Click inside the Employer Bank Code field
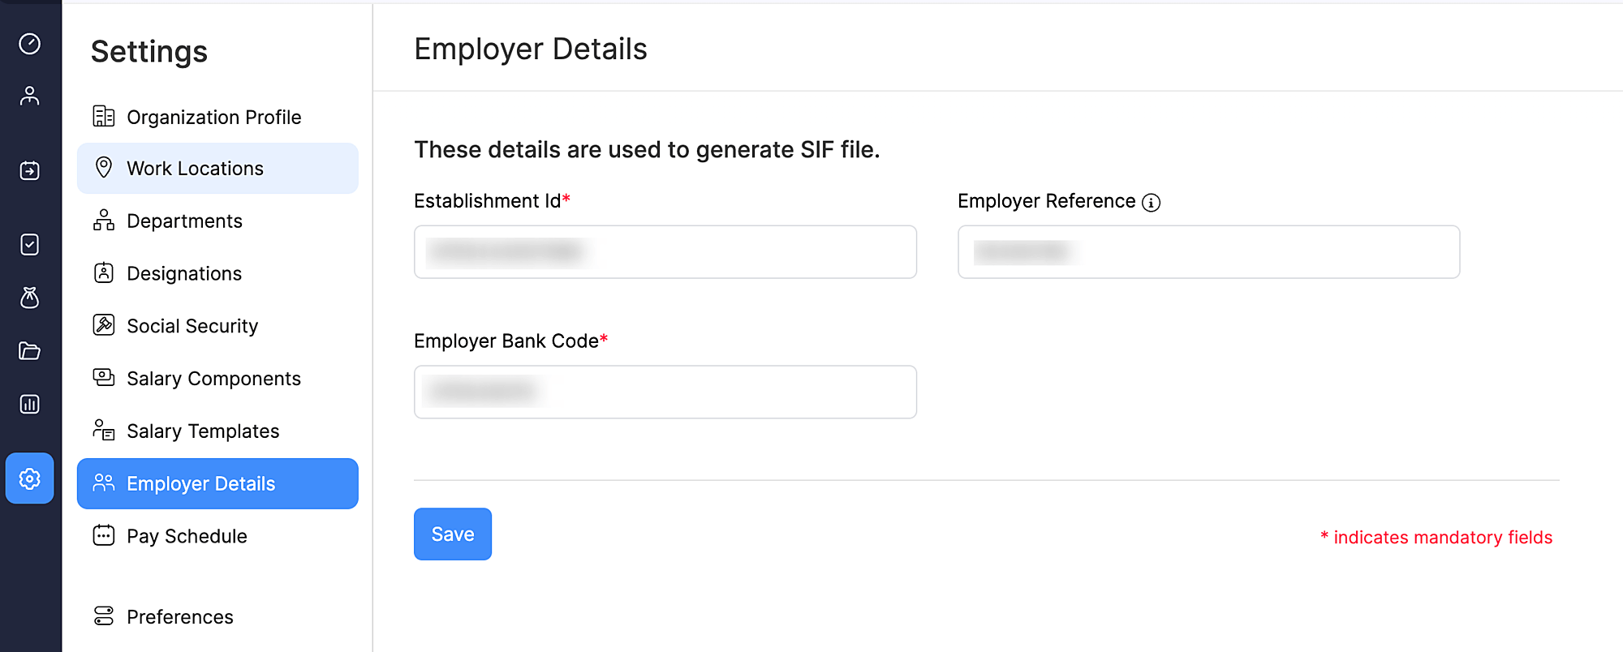 pyautogui.click(x=665, y=392)
